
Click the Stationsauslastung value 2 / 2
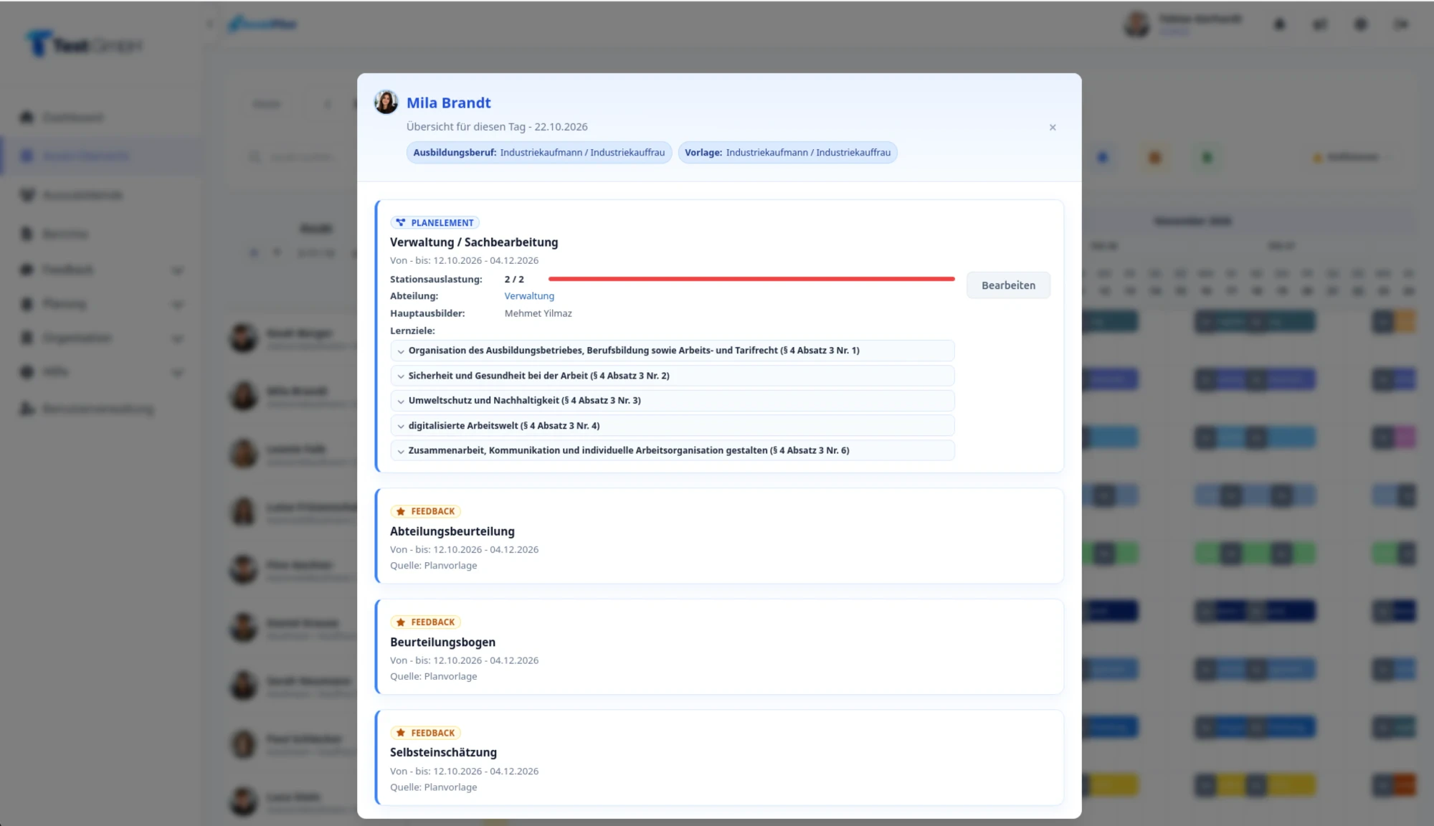pyautogui.click(x=514, y=280)
